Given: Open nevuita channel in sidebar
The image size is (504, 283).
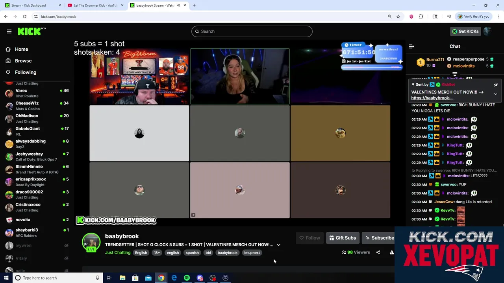Looking at the screenshot, I should 36,220.
